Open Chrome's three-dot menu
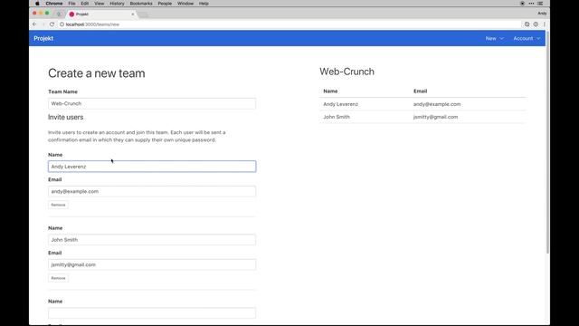This screenshot has width=579, height=326. click(545, 24)
